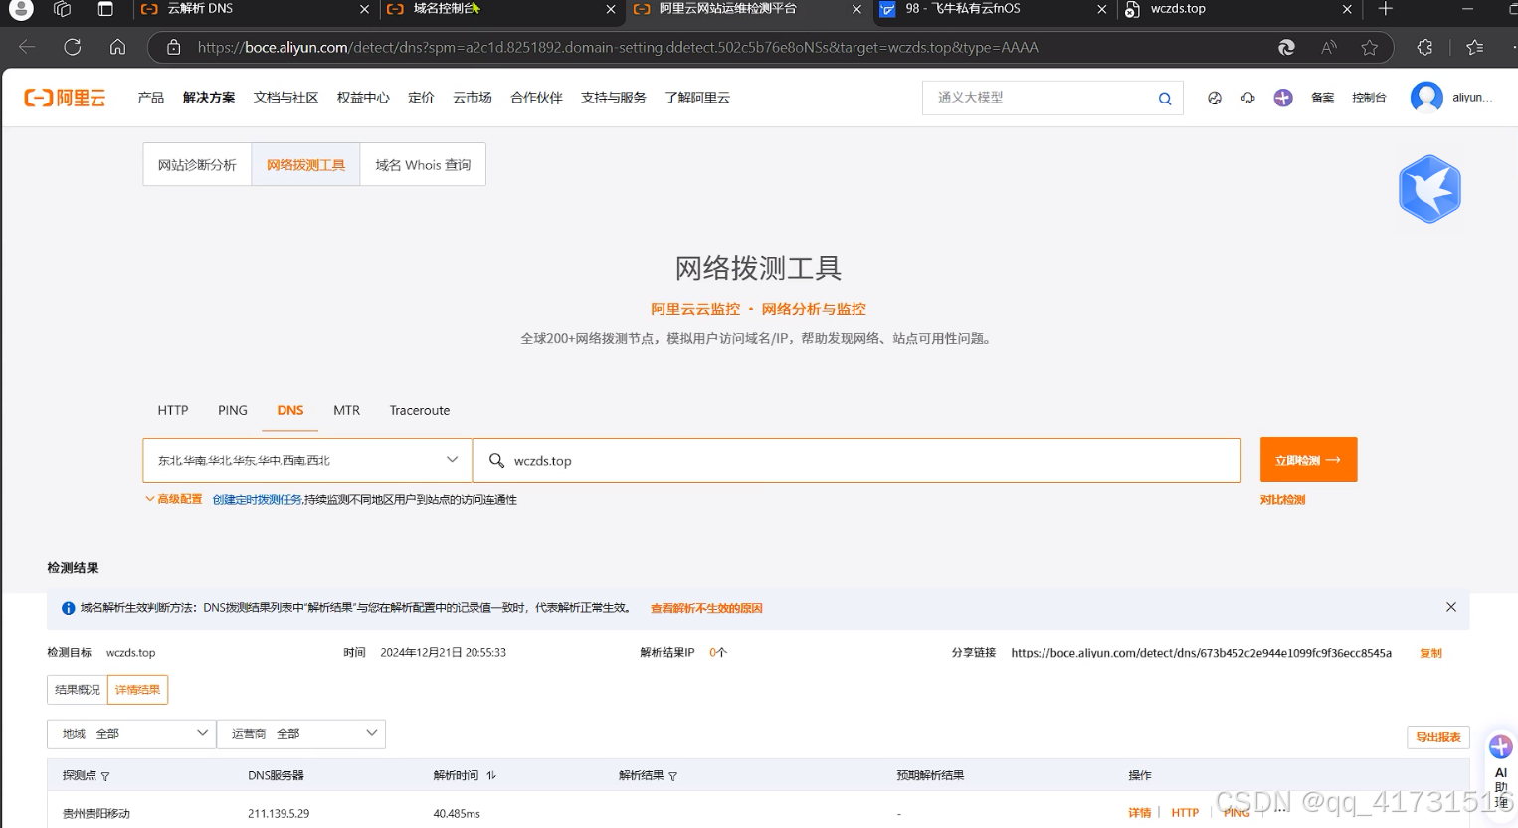Close the DNS info notice banner

tap(1451, 607)
